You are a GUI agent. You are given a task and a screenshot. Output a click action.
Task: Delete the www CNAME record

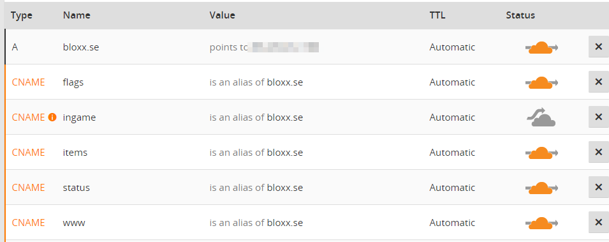(599, 222)
